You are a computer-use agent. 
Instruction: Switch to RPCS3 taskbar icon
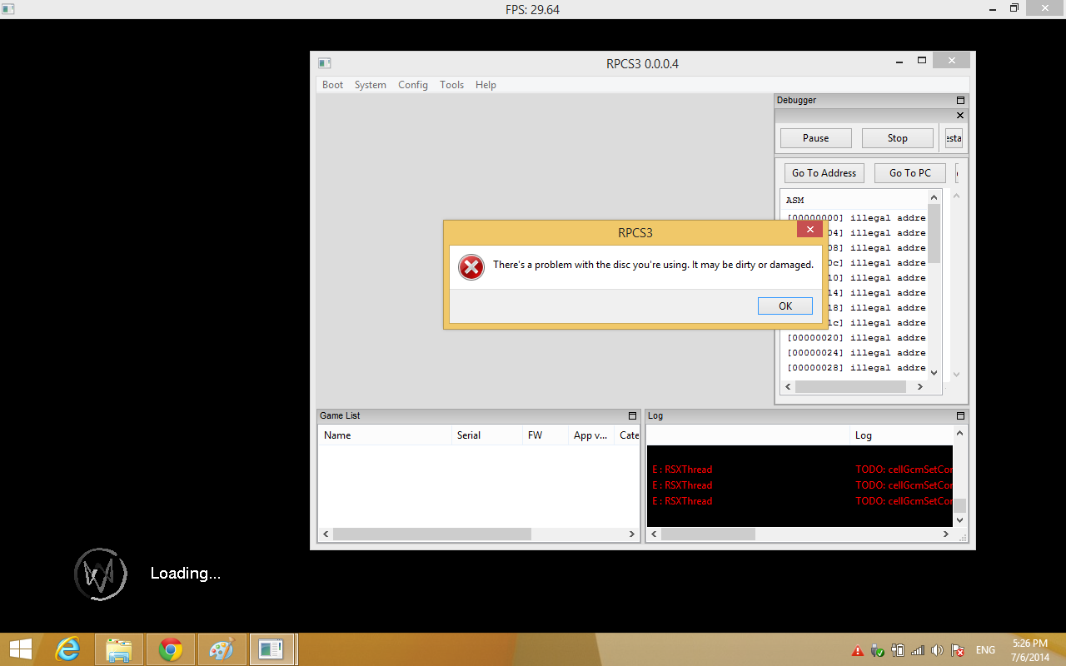[272, 649]
